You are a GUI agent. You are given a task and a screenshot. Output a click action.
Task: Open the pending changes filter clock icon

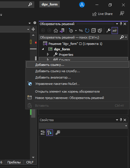pyautogui.click(x=71, y=31)
